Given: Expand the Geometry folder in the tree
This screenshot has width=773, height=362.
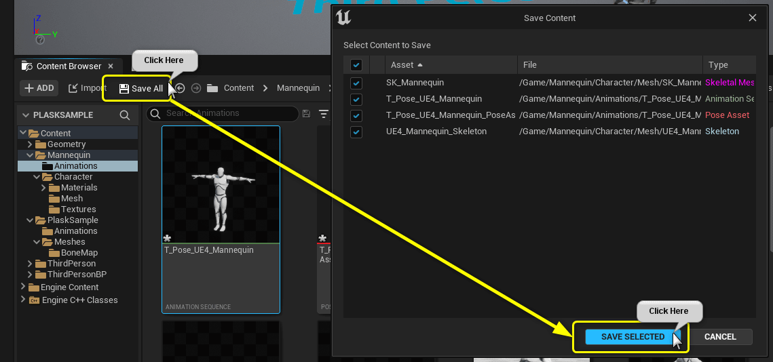Looking at the screenshot, I should (x=30, y=144).
